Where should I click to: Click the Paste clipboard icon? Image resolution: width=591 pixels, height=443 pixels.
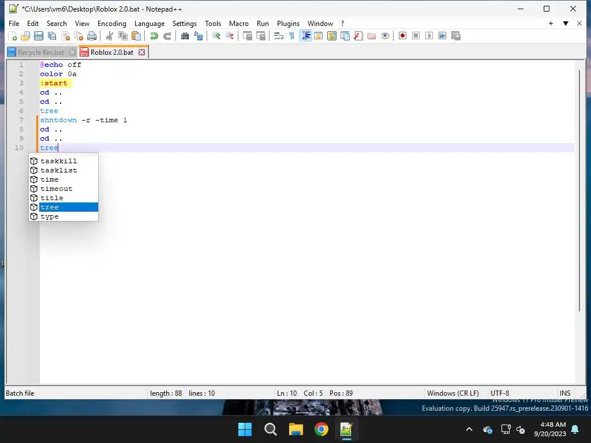coord(136,36)
